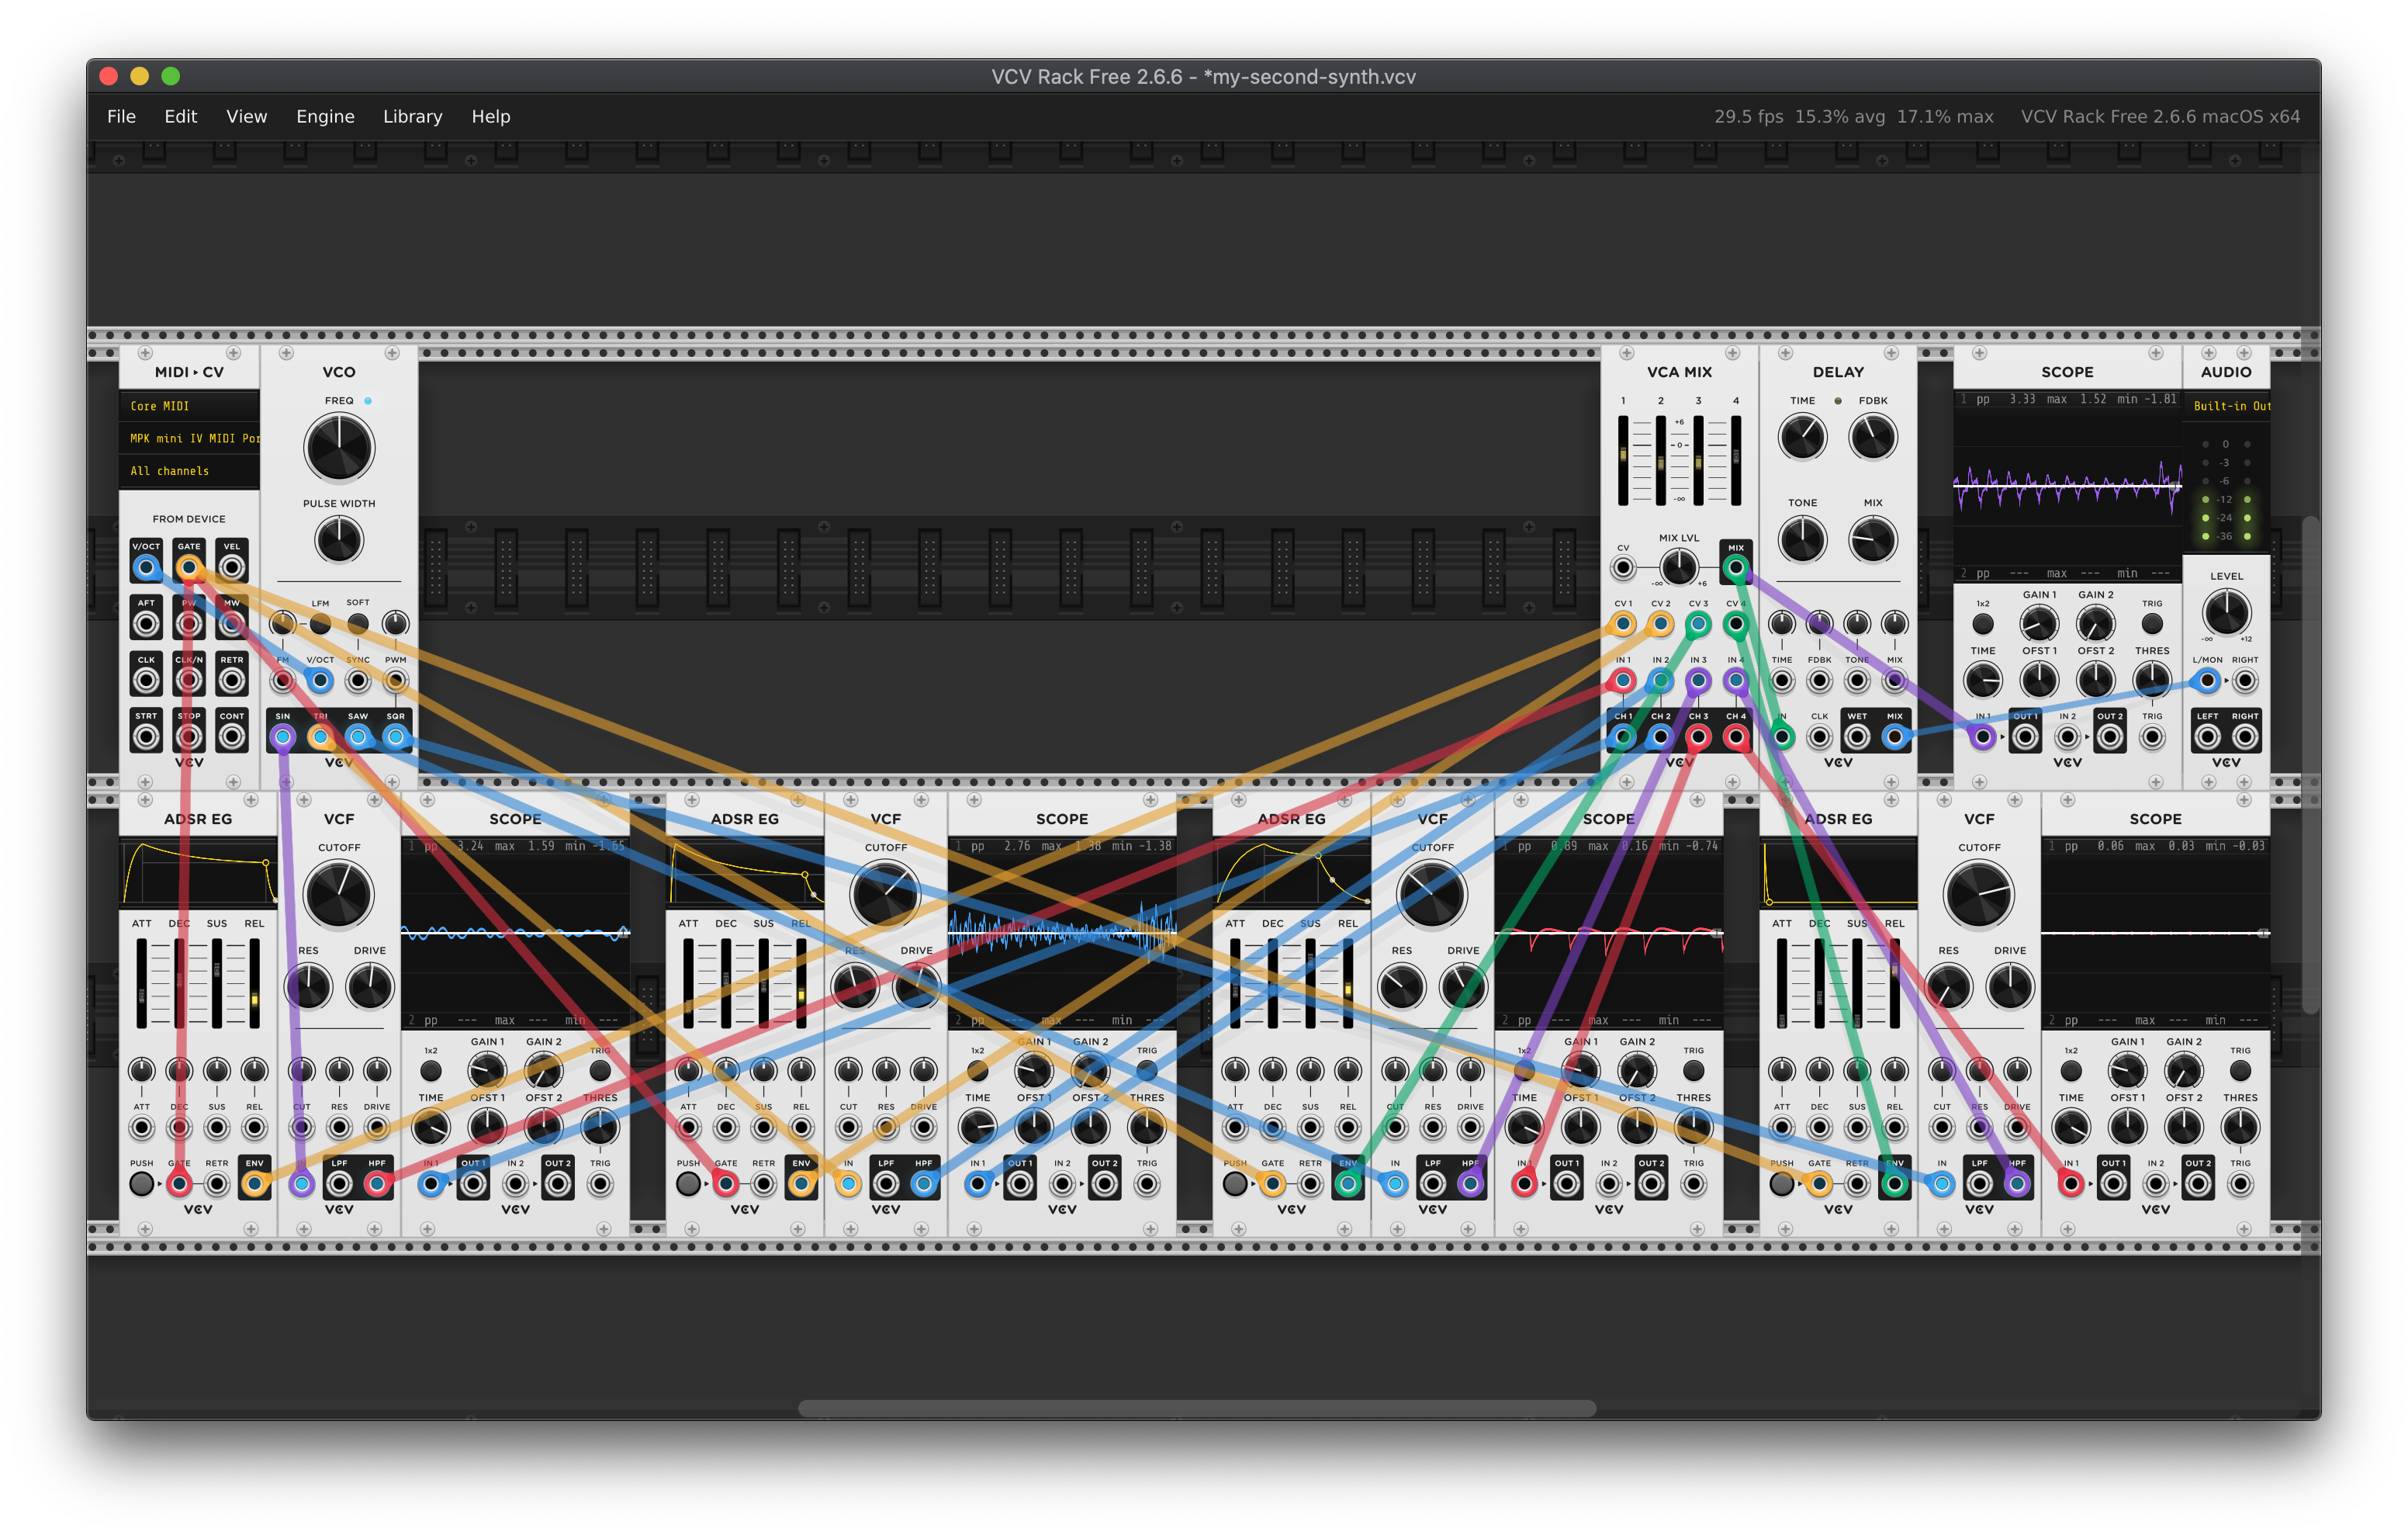Click the WET output jack on DELAY
Screen dimensions: 2408x1535
click(1857, 737)
